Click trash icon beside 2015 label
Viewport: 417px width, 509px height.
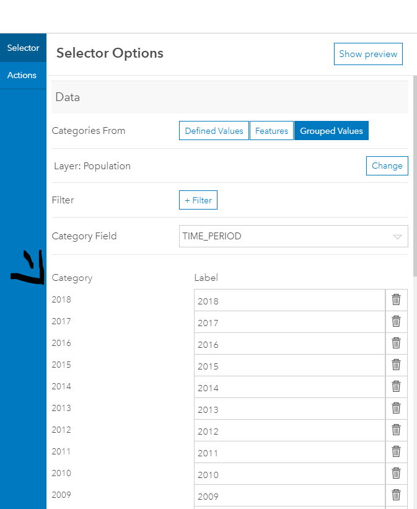(x=396, y=365)
